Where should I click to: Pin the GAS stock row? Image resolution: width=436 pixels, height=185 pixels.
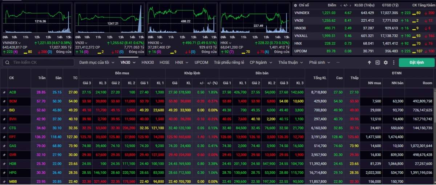(4, 146)
